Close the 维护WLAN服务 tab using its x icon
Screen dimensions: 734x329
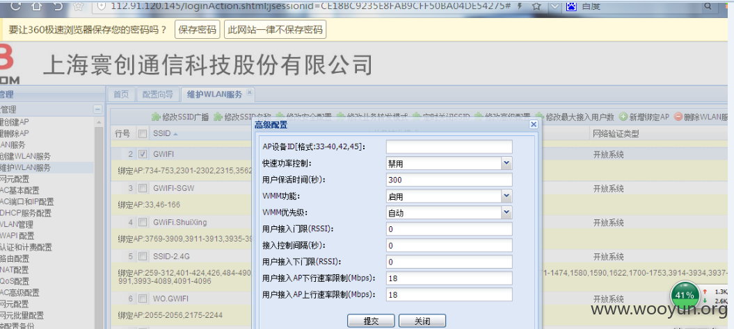[250, 93]
